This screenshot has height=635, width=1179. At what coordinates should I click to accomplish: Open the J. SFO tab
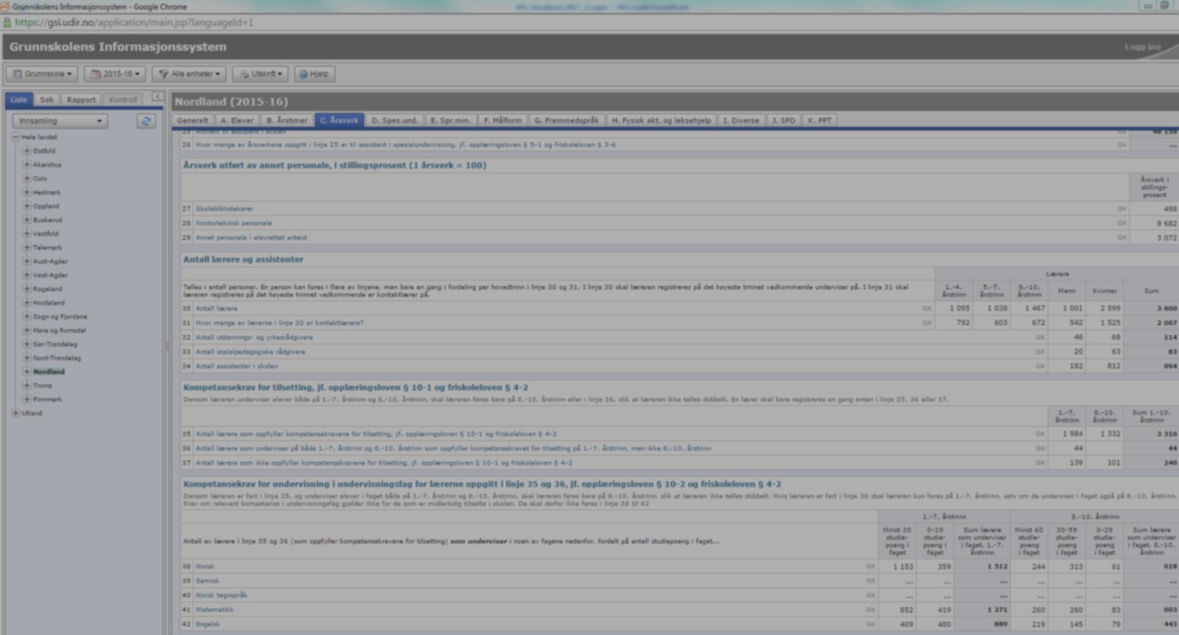(783, 120)
